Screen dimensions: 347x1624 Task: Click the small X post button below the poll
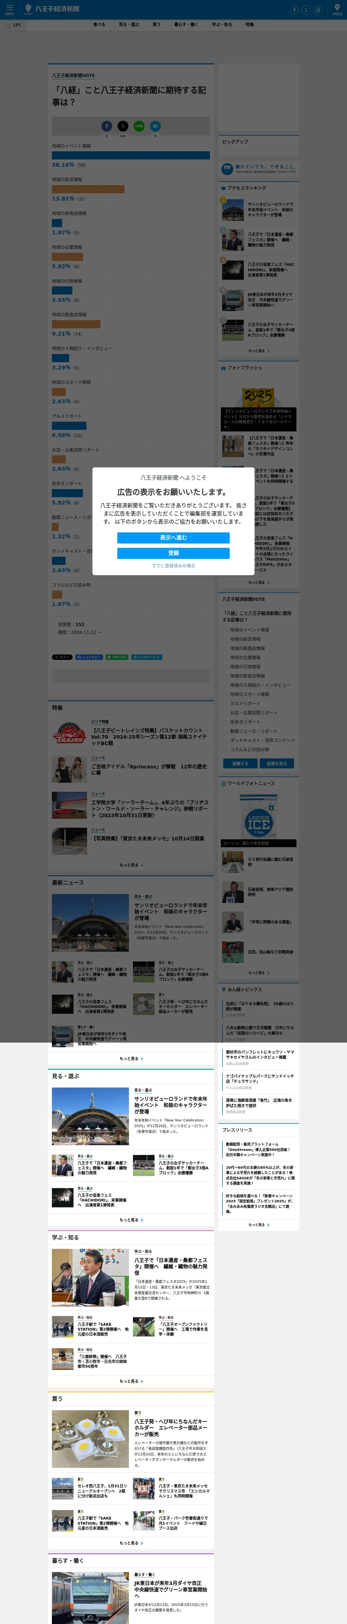(62, 657)
